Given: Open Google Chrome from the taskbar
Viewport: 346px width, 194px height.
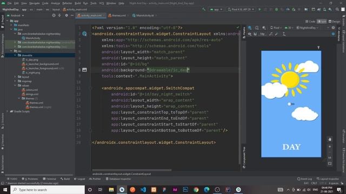Looking at the screenshot, I should [196, 190].
